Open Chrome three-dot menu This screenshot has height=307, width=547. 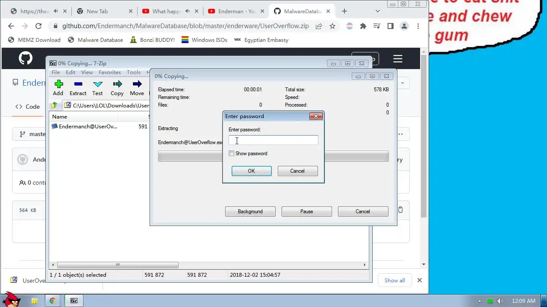pyautogui.click(x=418, y=26)
